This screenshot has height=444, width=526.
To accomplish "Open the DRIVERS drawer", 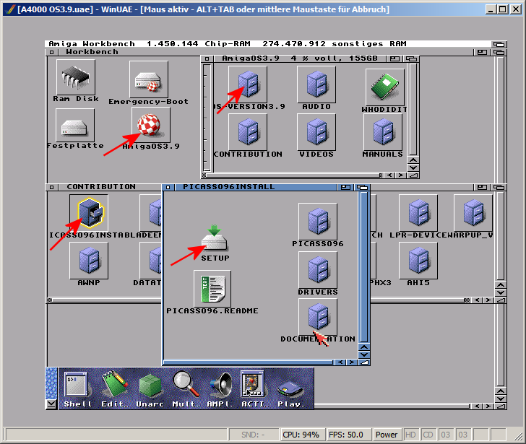I will [318, 270].
